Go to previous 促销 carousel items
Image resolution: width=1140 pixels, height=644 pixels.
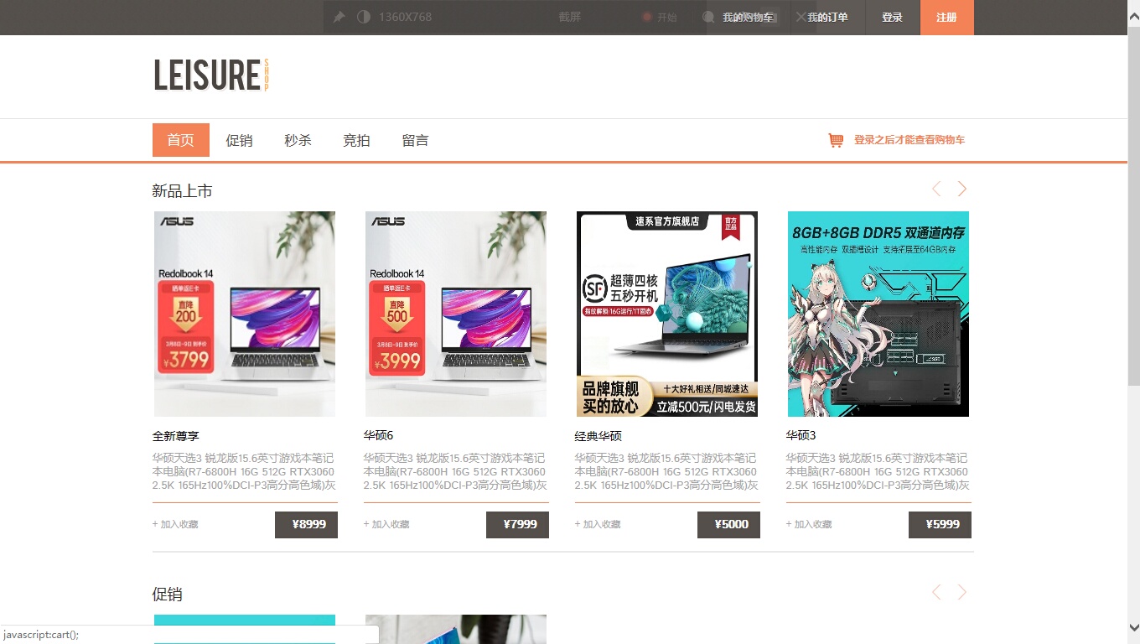[x=936, y=593]
